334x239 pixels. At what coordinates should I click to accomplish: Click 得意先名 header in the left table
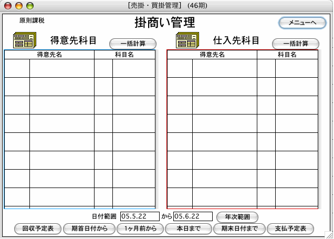click(x=49, y=55)
